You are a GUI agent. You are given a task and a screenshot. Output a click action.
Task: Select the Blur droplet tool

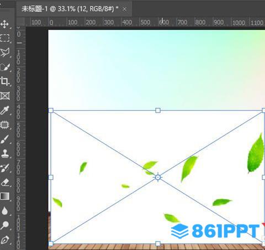[x=4, y=211]
